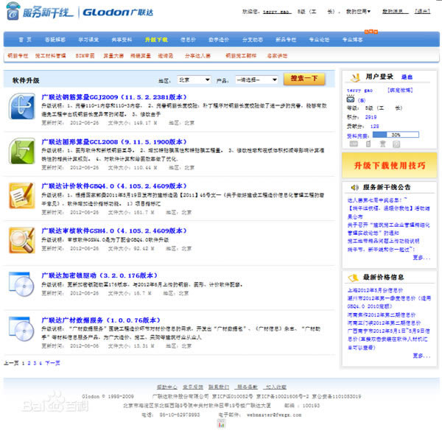Expand the 我的应用 dropdown in header
Image resolution: width=442 pixels, height=433 pixels.
click(x=358, y=12)
